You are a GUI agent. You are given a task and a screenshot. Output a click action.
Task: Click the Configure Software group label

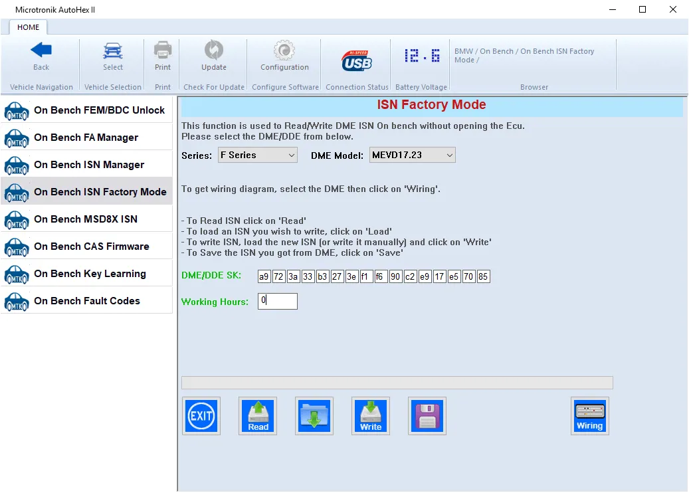(x=285, y=87)
